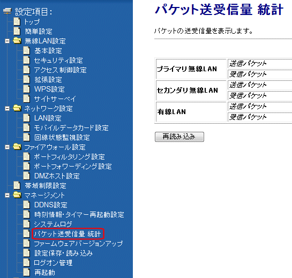Collapse the マネージメント tree node
The width and height of the screenshot is (292, 278).
8,196
